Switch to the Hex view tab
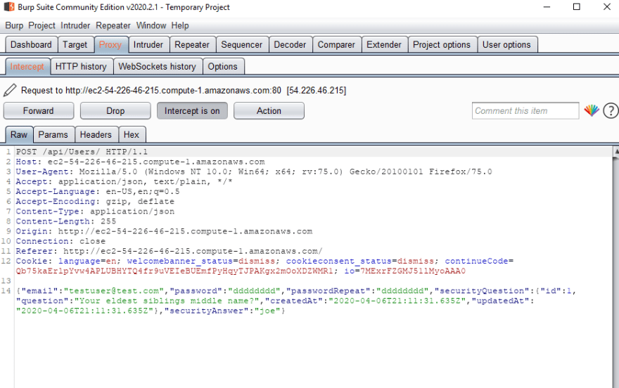Viewport: 619px width, 388px height. (132, 134)
